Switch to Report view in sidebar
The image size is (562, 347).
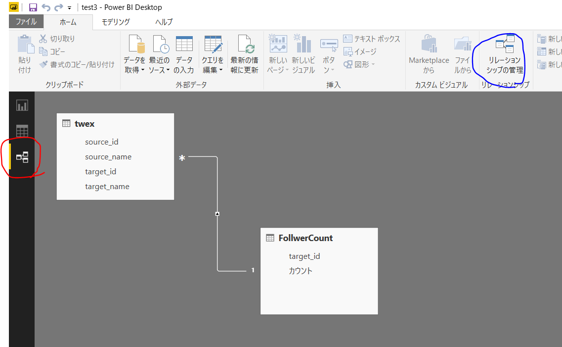[22, 105]
